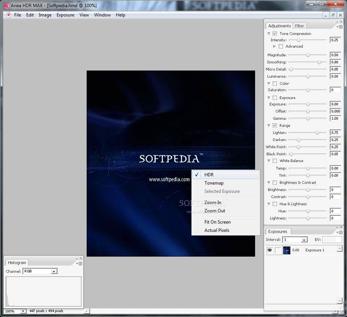The height and width of the screenshot is (317, 347).
Task: Choose Fit On Screen from context menu
Action: 226,222
